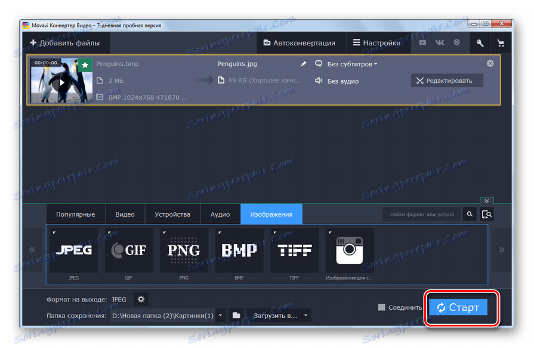Play the Penguins thumbnail preview
The width and height of the screenshot is (534, 348).
coord(61,82)
